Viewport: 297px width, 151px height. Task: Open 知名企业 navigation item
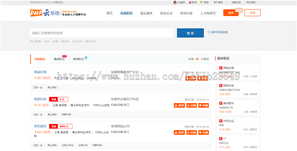click(166, 13)
